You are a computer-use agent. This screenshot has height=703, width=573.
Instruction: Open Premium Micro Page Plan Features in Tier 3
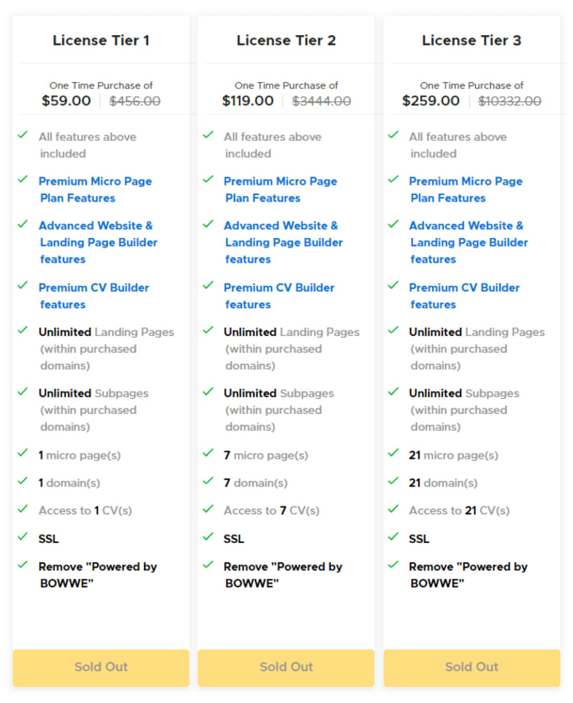coord(466,189)
